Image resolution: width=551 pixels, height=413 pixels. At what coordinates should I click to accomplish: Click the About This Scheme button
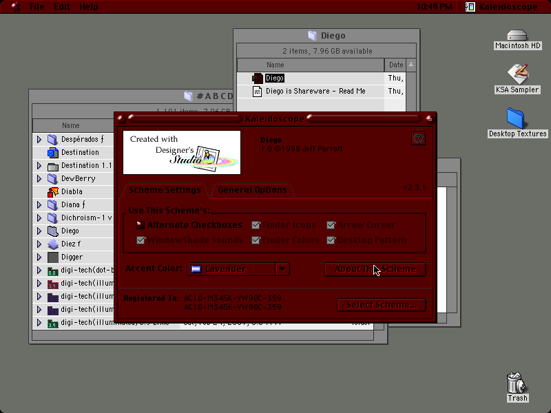coord(375,269)
